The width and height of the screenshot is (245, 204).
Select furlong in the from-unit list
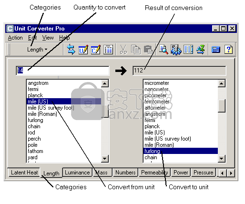click(64, 120)
